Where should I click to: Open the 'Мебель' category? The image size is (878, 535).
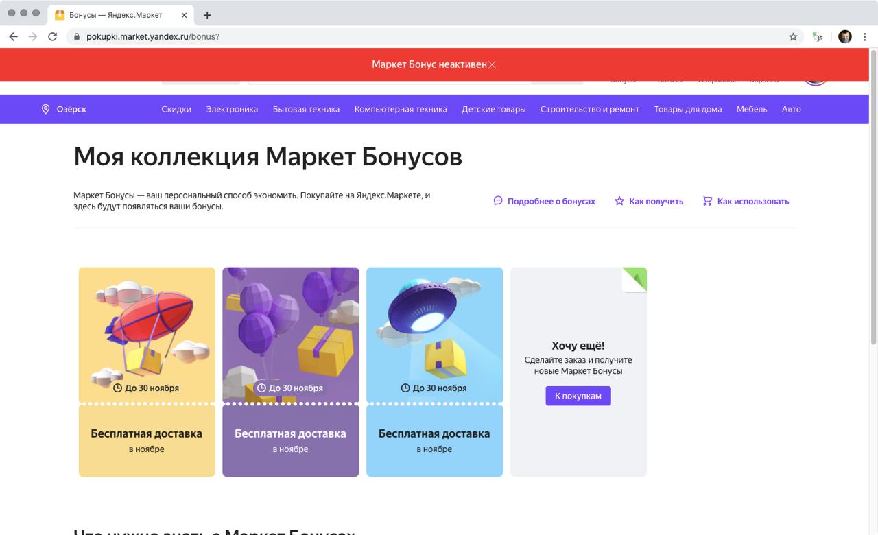(752, 109)
